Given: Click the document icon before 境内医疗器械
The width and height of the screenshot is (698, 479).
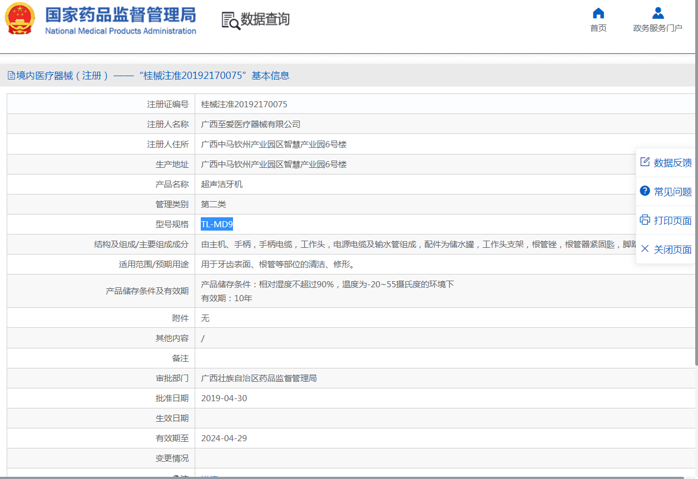Looking at the screenshot, I should [x=11, y=76].
